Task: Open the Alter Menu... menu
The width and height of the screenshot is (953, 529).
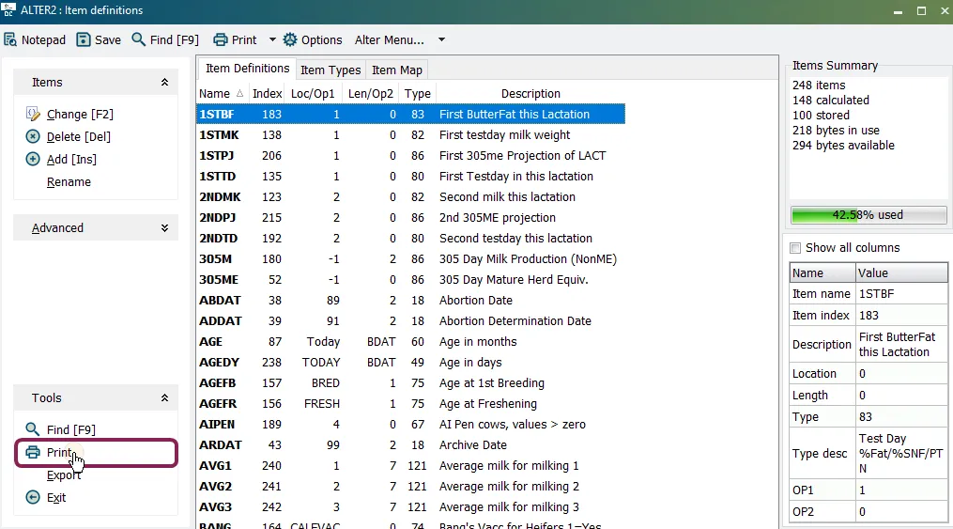Action: point(390,40)
